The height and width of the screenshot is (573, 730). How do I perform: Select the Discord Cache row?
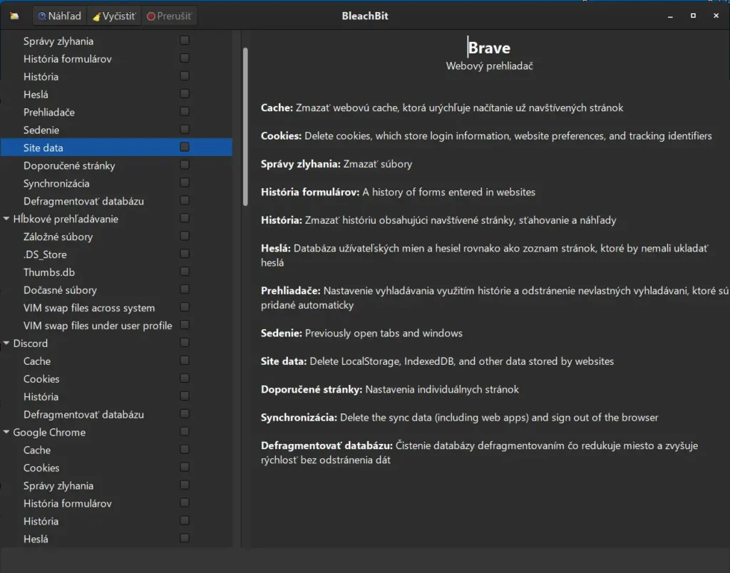pos(116,361)
